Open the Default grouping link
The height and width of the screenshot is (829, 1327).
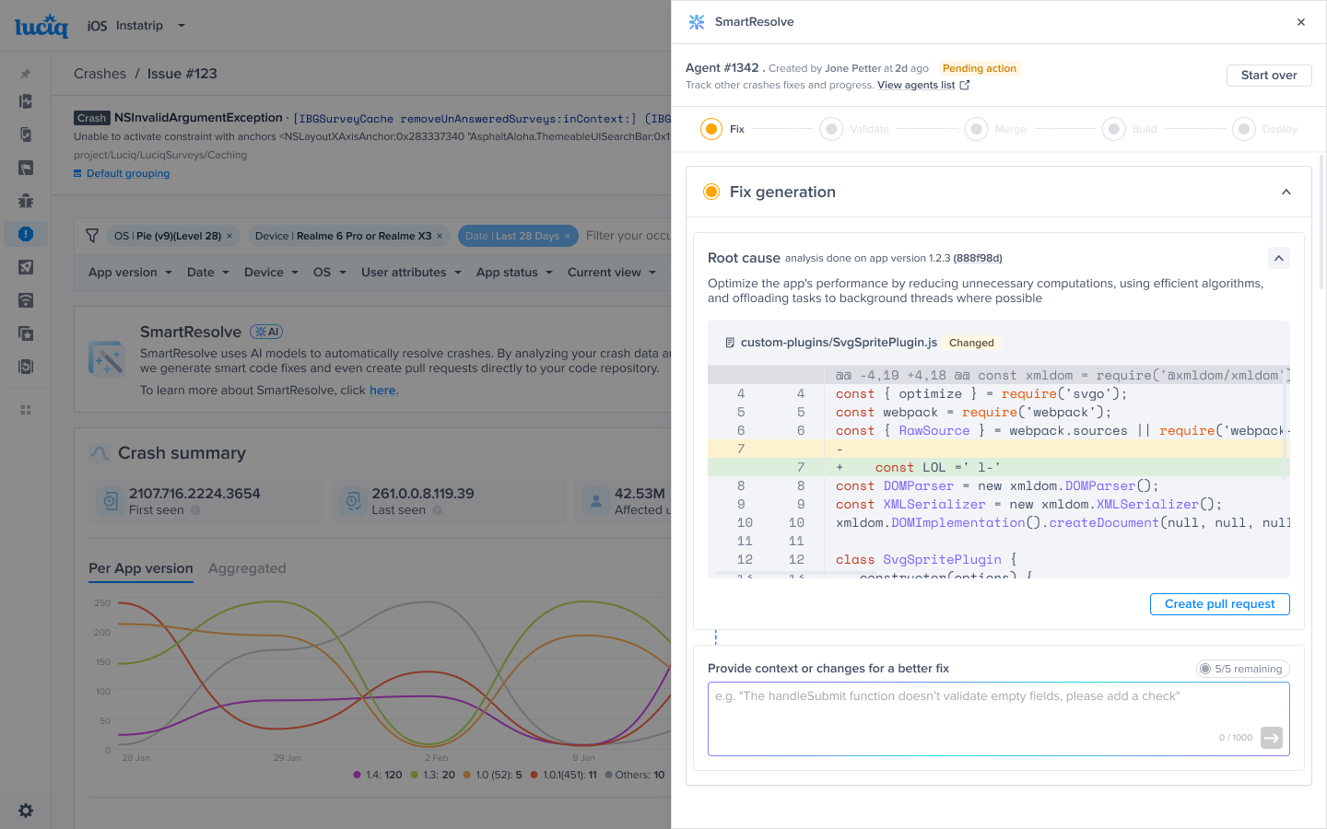[128, 173]
